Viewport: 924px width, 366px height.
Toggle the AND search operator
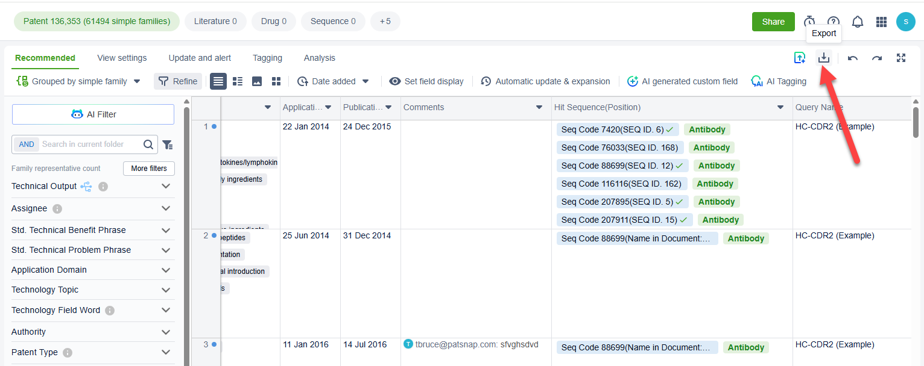tap(27, 144)
